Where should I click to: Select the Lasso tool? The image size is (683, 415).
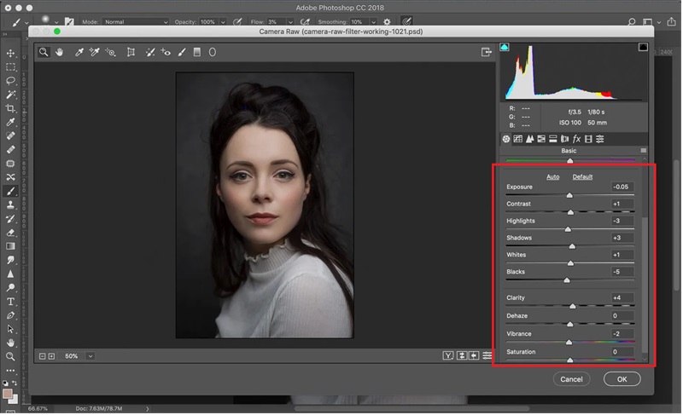coord(10,81)
